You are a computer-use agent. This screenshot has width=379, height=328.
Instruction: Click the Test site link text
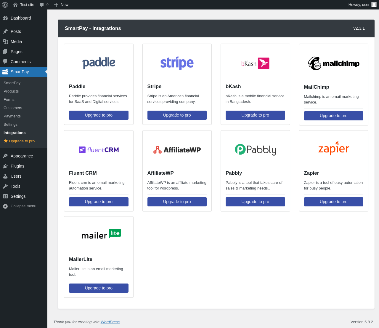pyautogui.click(x=27, y=5)
